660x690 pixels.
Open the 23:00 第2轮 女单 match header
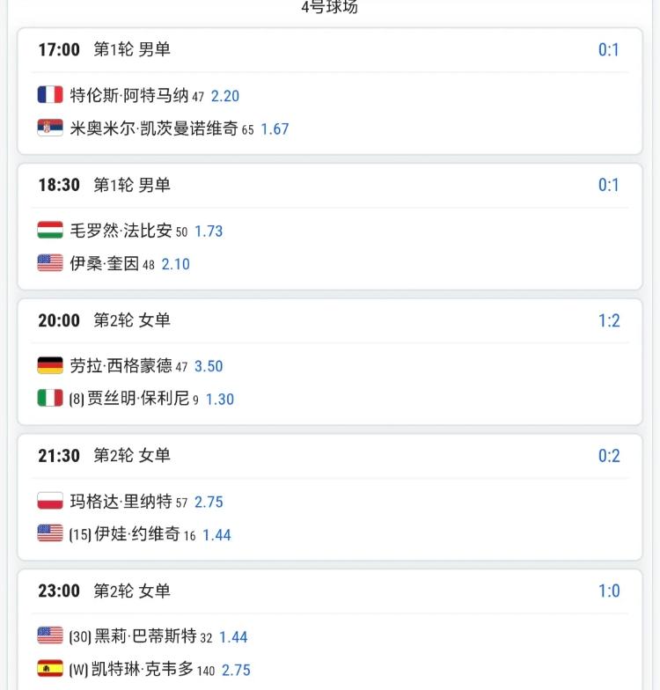[x=330, y=591]
